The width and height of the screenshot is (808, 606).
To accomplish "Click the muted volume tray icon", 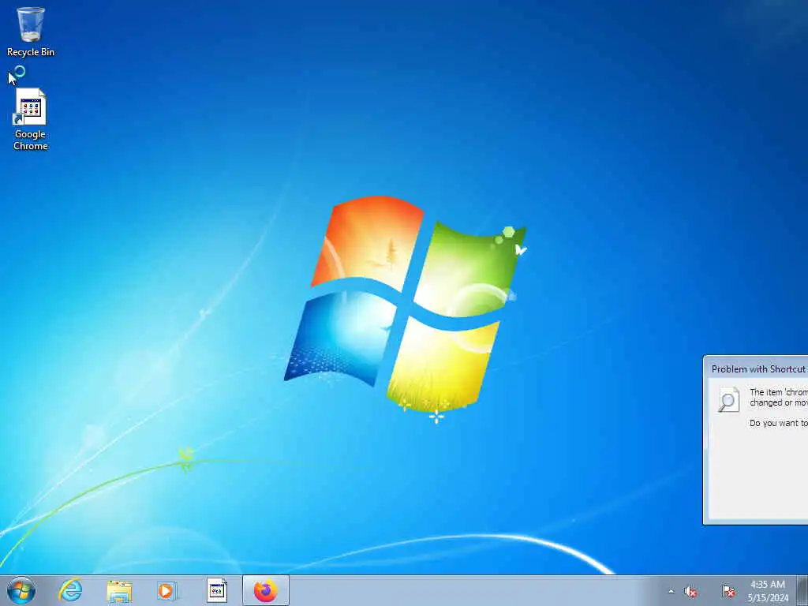I will (690, 591).
